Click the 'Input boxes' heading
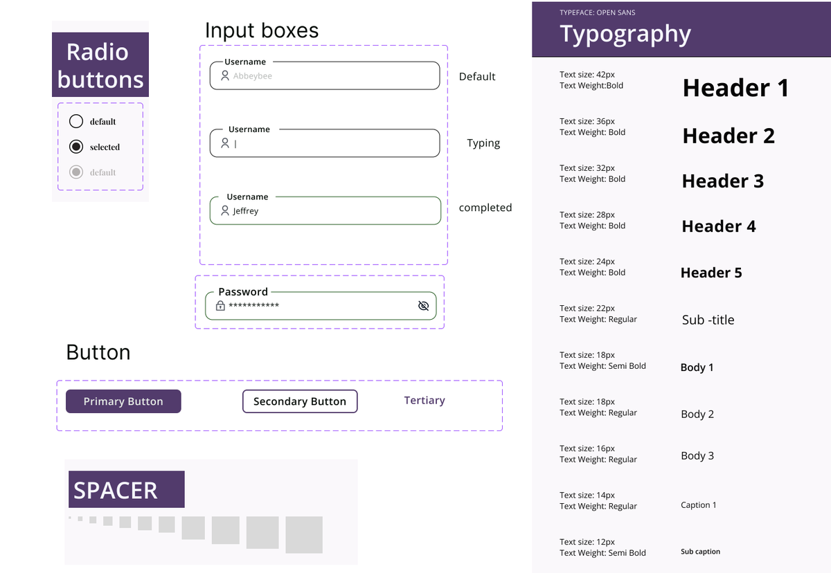The height and width of the screenshot is (573, 831). [x=262, y=30]
